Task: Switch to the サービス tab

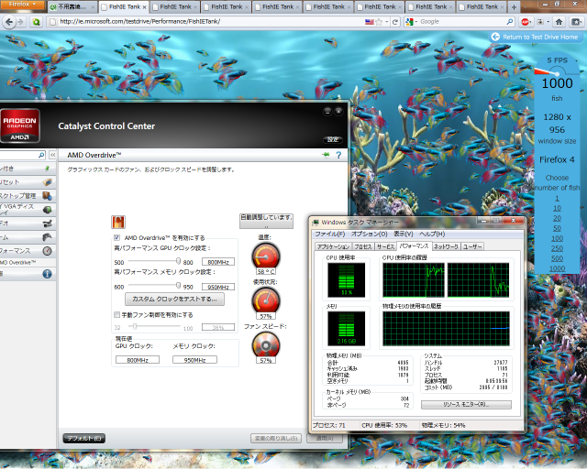Action: coord(385,246)
